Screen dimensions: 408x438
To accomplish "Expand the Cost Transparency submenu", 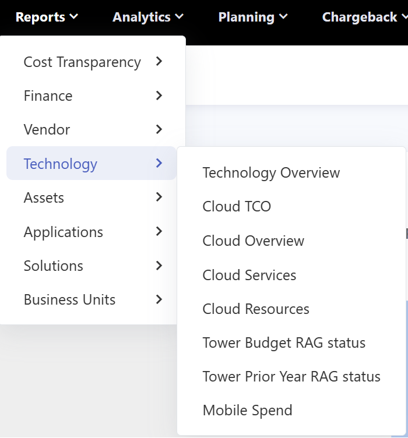I will tap(92, 62).
